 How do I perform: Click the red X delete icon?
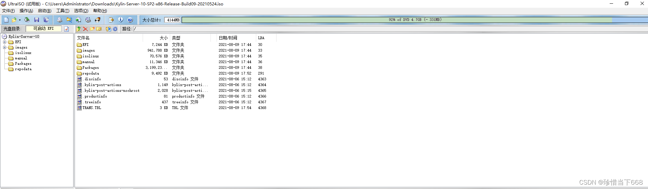(x=85, y=29)
